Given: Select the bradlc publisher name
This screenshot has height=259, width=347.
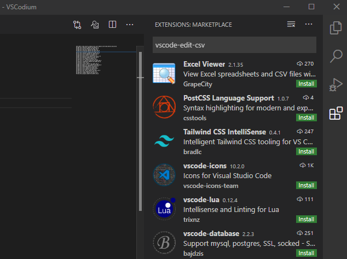Looking at the screenshot, I should pyautogui.click(x=192, y=152).
